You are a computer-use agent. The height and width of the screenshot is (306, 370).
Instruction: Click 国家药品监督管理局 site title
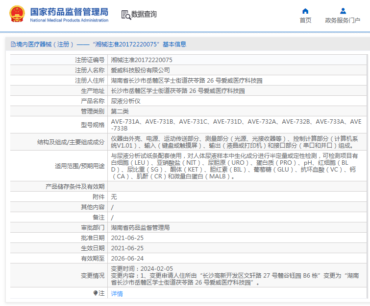(x=69, y=12)
